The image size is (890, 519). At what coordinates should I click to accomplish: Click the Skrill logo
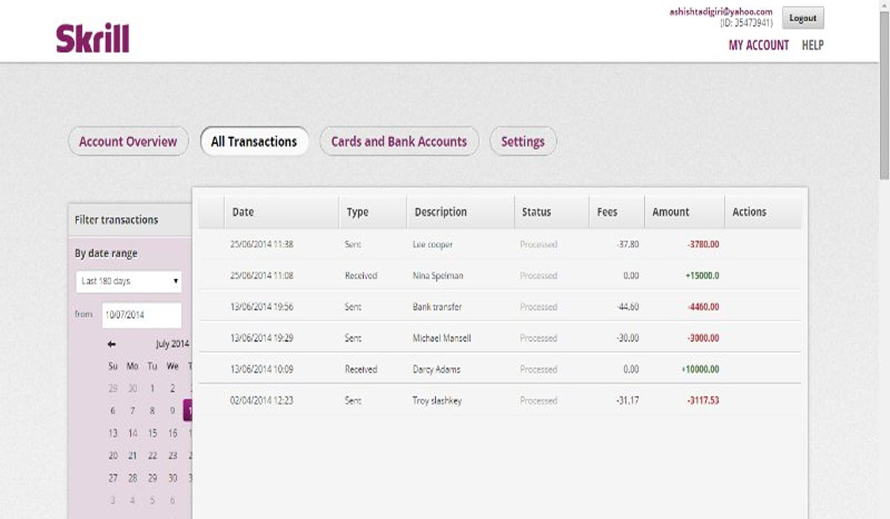[93, 39]
